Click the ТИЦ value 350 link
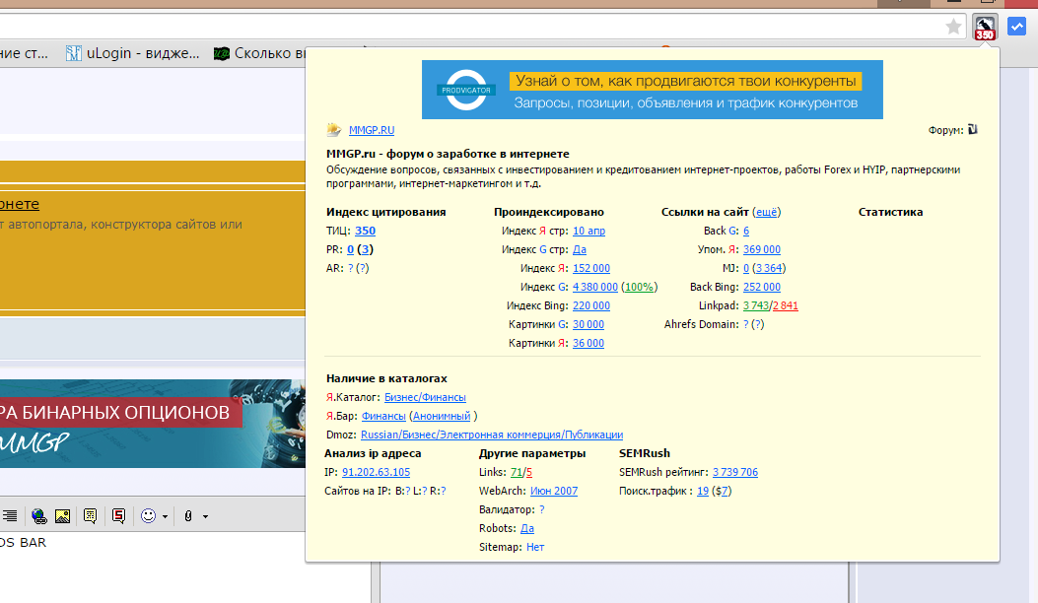Screen dimensions: 1038x603 click(x=365, y=231)
